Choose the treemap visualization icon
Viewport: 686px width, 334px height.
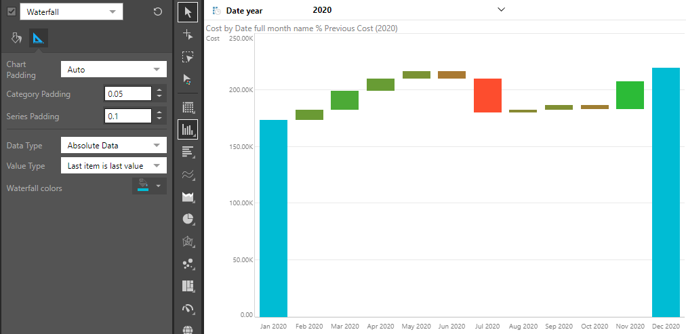tap(188, 286)
